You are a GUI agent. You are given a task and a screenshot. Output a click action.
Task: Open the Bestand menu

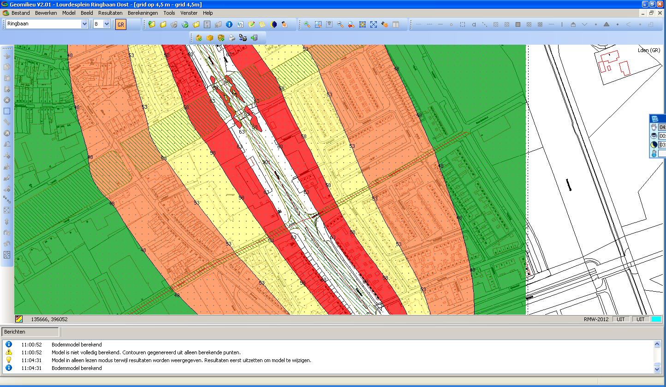coord(21,13)
